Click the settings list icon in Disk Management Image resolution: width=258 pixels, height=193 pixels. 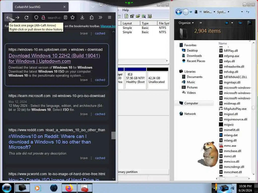(x=150, y=16)
